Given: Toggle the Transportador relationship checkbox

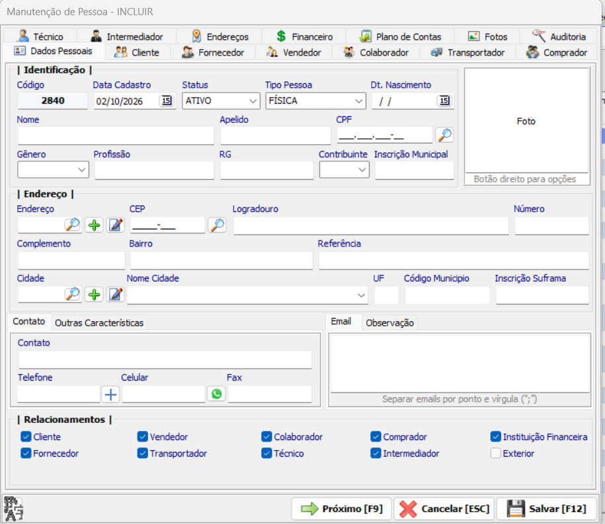Looking at the screenshot, I should 142,453.
